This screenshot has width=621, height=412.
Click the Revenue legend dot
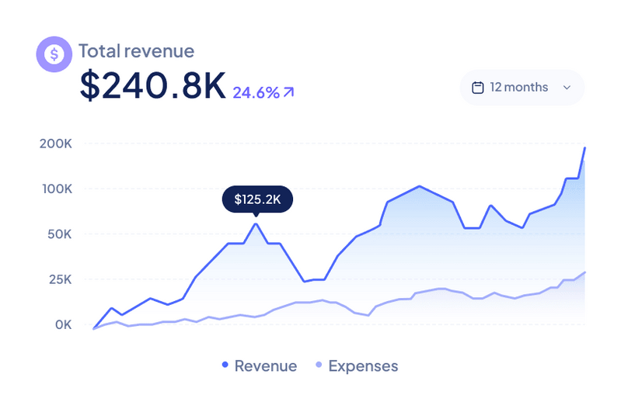225,365
